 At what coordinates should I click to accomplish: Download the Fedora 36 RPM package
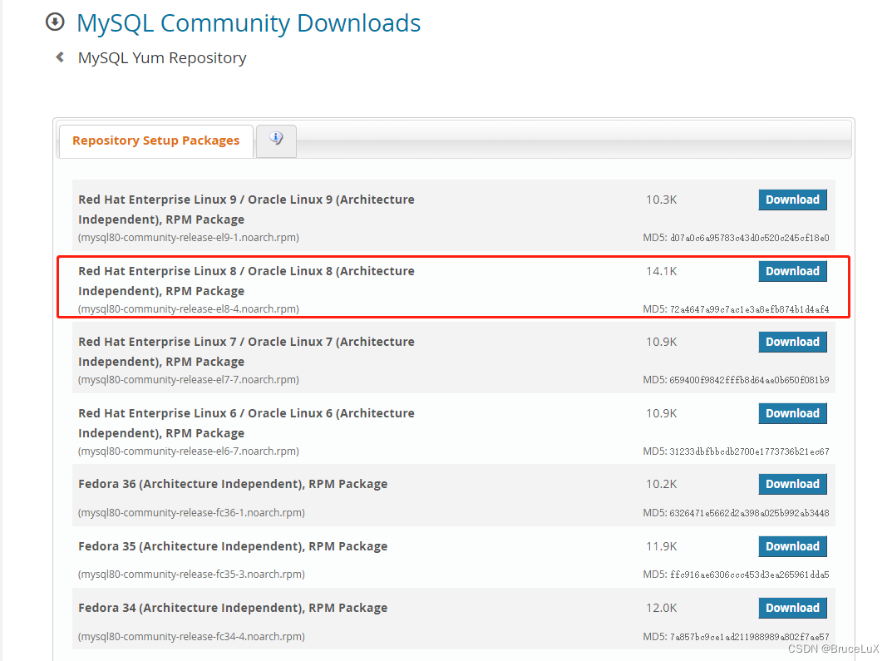[x=792, y=484]
